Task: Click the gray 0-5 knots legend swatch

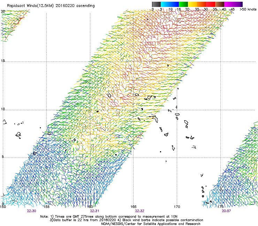Action: click(156, 4)
